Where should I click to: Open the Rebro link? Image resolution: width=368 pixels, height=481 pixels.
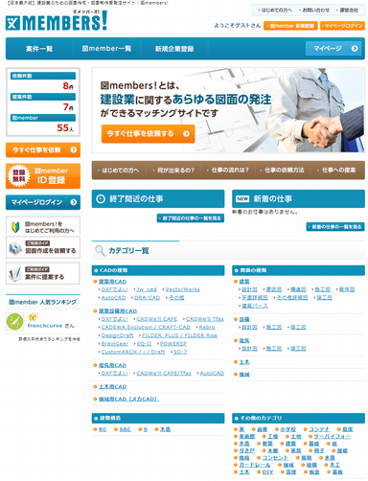(x=207, y=328)
